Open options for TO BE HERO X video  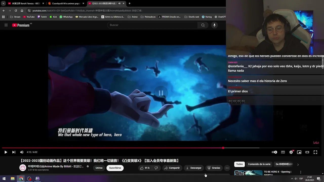tap(301, 172)
